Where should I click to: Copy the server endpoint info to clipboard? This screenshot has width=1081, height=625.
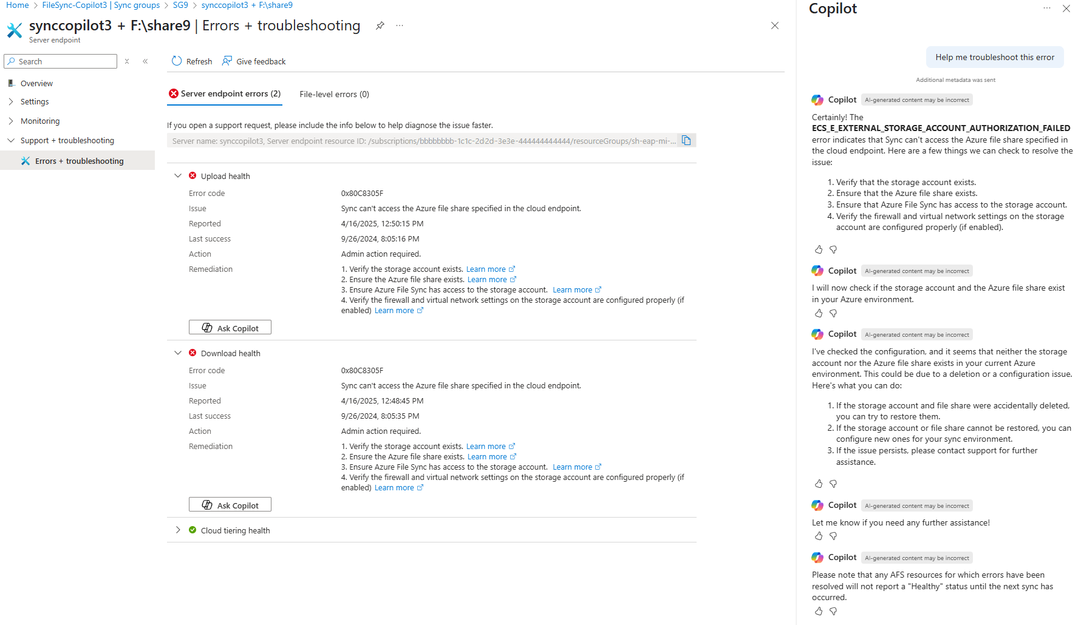pos(686,141)
